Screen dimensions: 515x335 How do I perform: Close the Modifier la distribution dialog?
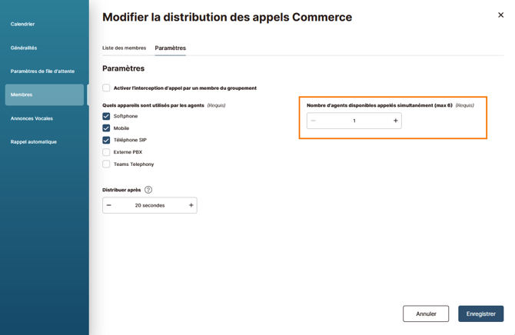[500, 15]
